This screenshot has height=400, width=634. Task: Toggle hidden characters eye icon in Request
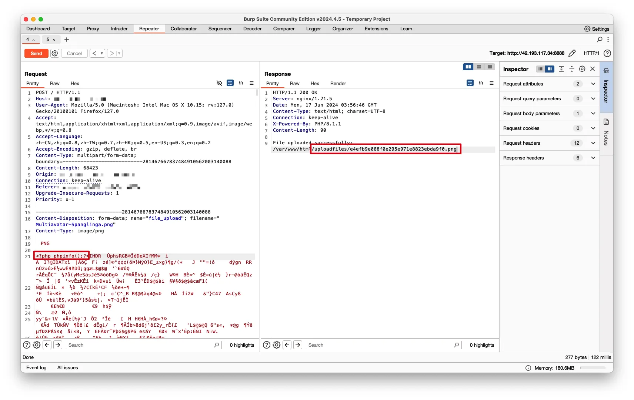pos(219,83)
